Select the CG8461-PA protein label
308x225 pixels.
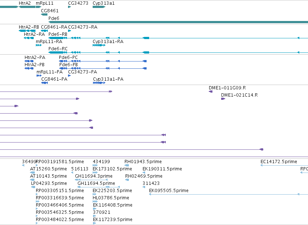(x=54, y=79)
